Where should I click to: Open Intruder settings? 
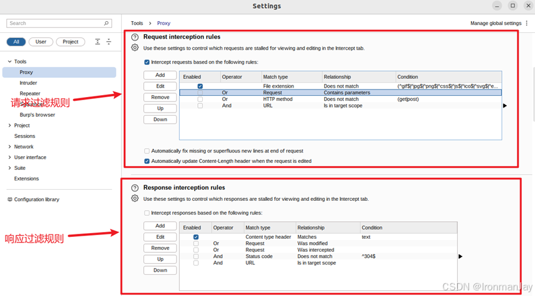coord(29,83)
